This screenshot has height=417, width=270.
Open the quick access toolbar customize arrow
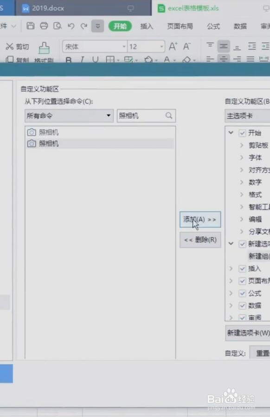97,26
